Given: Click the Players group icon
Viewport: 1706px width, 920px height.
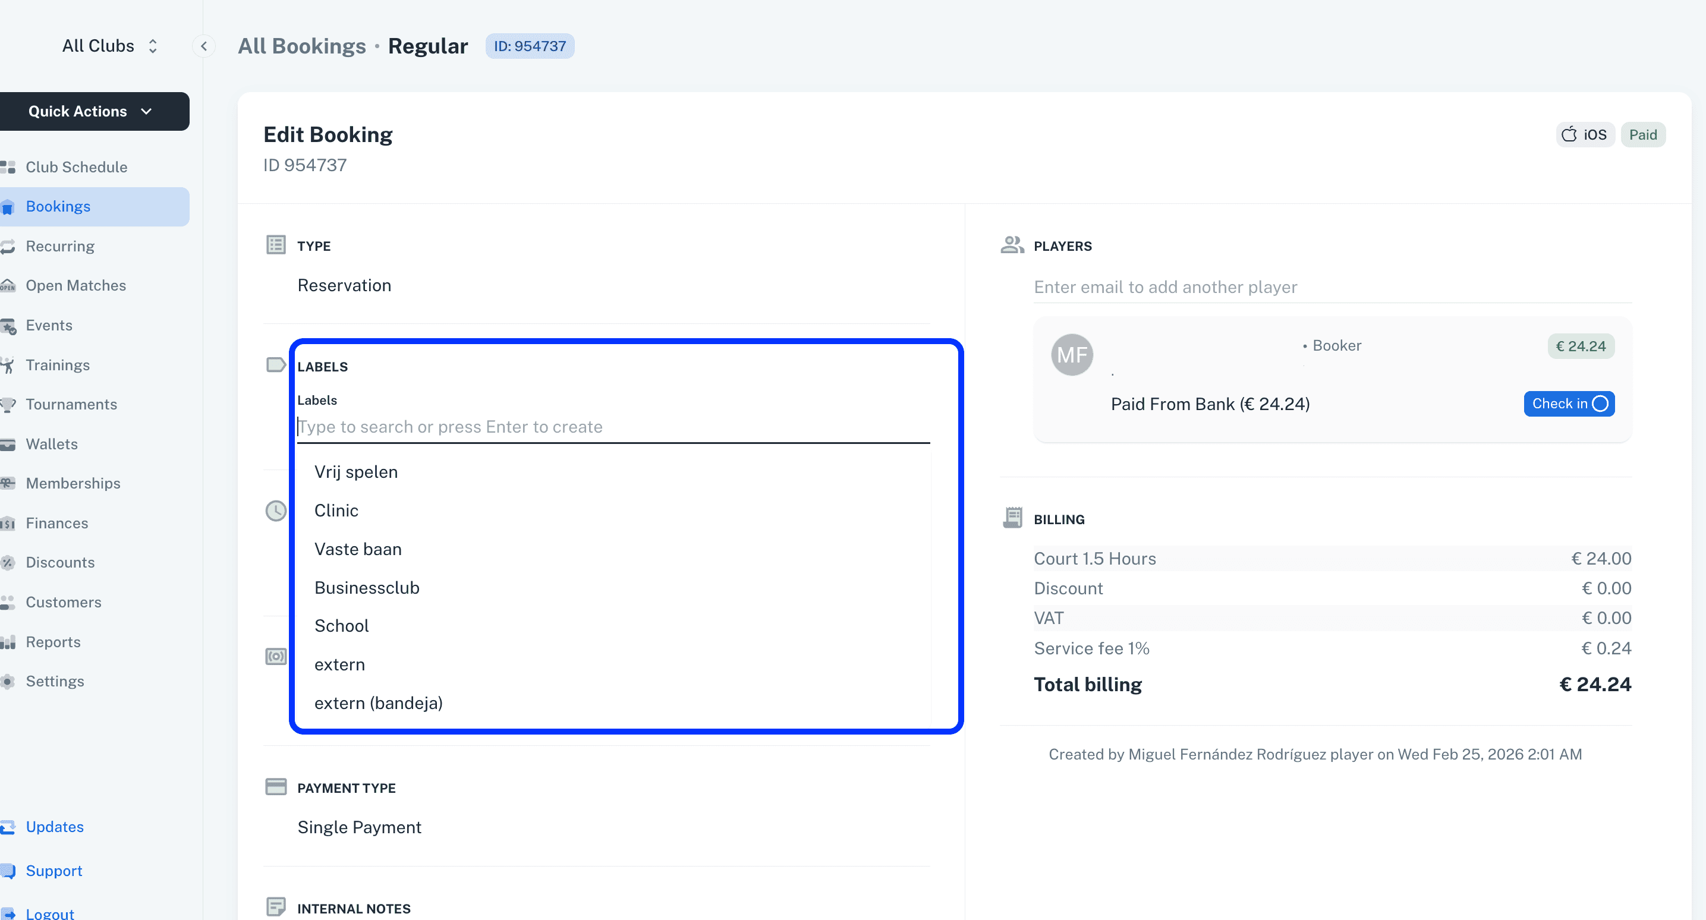Looking at the screenshot, I should [x=1012, y=245].
